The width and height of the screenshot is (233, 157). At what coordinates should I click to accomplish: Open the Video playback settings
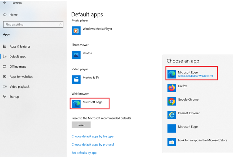coord(19,86)
